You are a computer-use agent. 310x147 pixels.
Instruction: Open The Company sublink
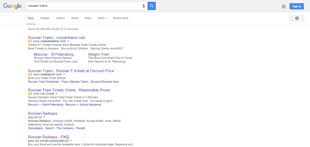(65, 128)
